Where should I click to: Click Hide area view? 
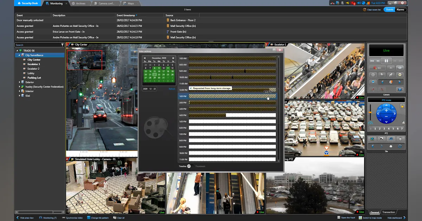click(x=25, y=218)
